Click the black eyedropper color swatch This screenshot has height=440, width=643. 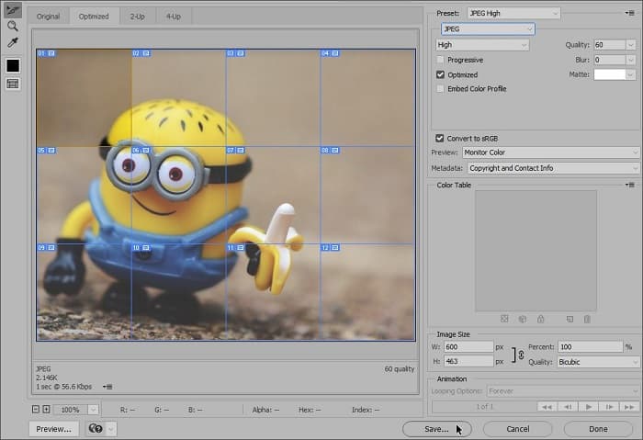click(13, 65)
